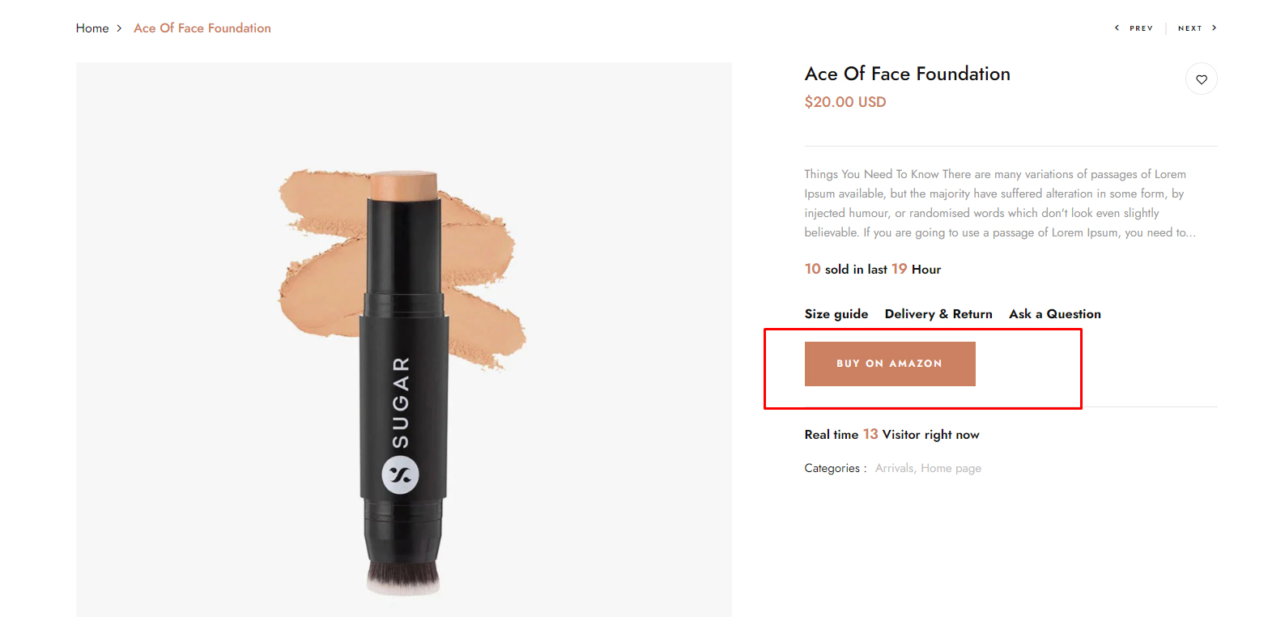1285x617 pixels.
Task: Click the $20.00 USD price
Action: coord(845,102)
